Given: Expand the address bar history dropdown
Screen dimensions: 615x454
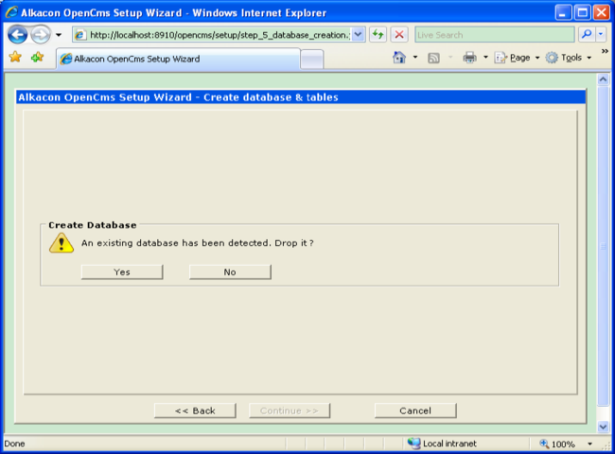Looking at the screenshot, I should tap(358, 35).
